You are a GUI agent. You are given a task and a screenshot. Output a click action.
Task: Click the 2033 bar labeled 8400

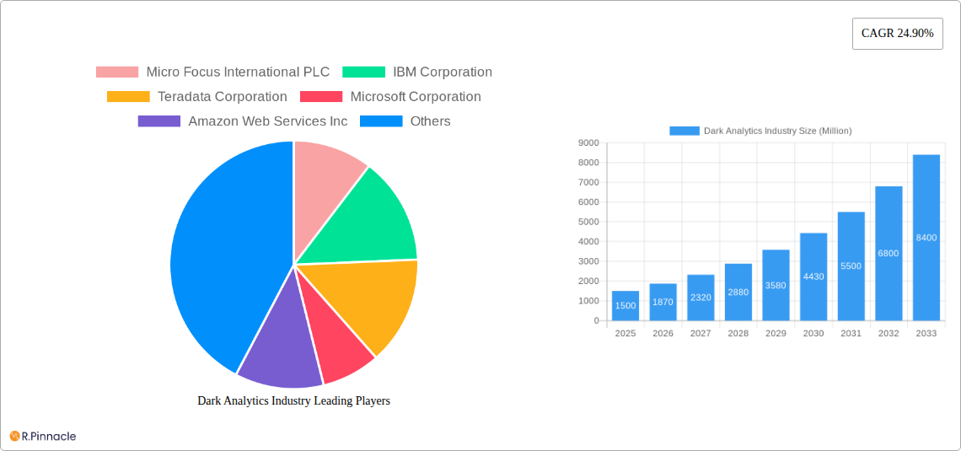pyautogui.click(x=926, y=238)
